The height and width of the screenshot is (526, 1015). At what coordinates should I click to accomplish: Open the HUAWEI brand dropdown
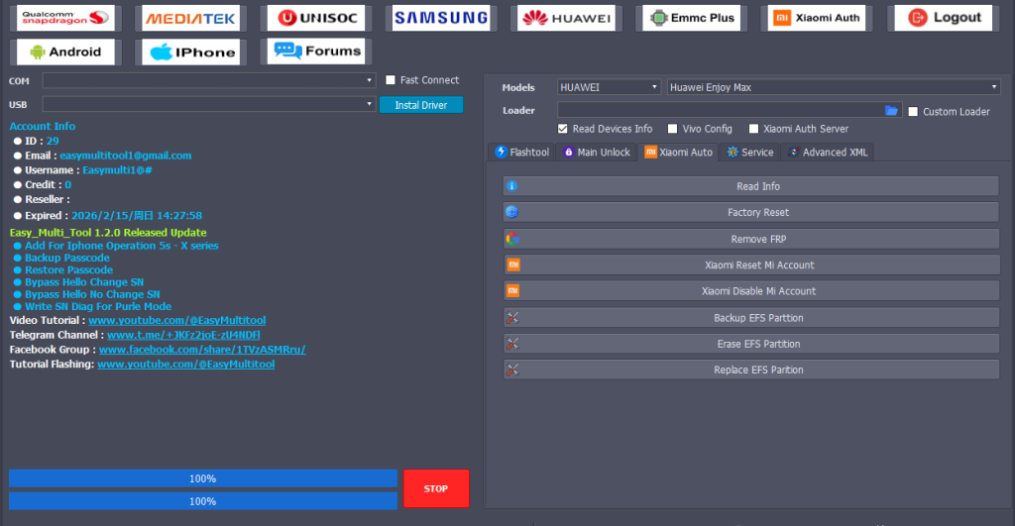pos(609,87)
